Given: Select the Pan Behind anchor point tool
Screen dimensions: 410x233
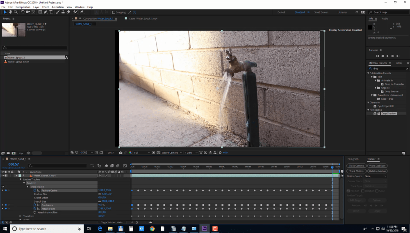Looking at the screenshot, I should pos(34,12).
